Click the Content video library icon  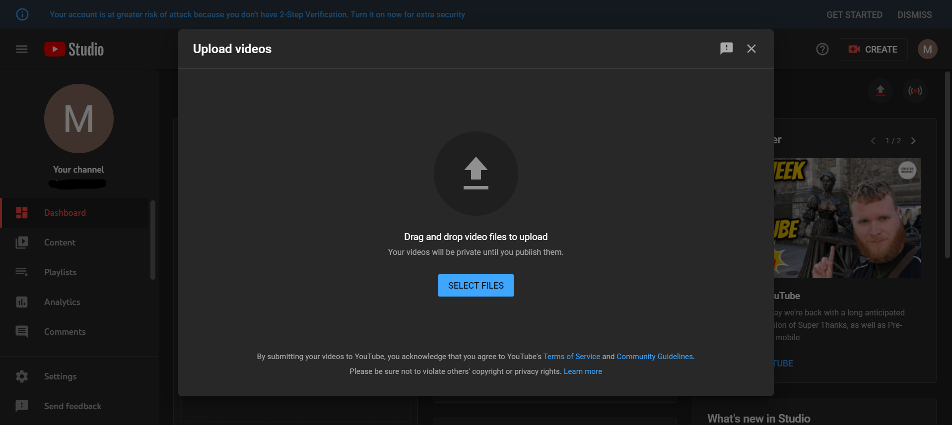(x=22, y=243)
